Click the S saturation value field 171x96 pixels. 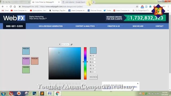coord(94,59)
